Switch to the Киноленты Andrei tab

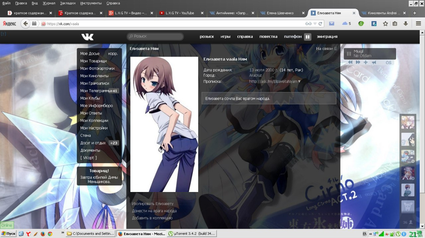(383, 13)
